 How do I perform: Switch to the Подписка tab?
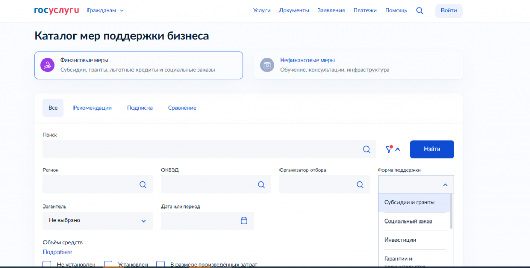140,108
